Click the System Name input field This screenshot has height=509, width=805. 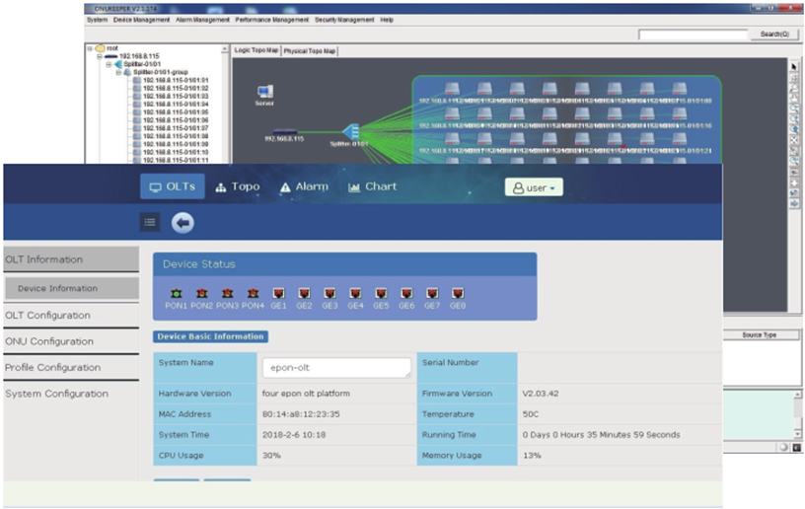click(336, 367)
